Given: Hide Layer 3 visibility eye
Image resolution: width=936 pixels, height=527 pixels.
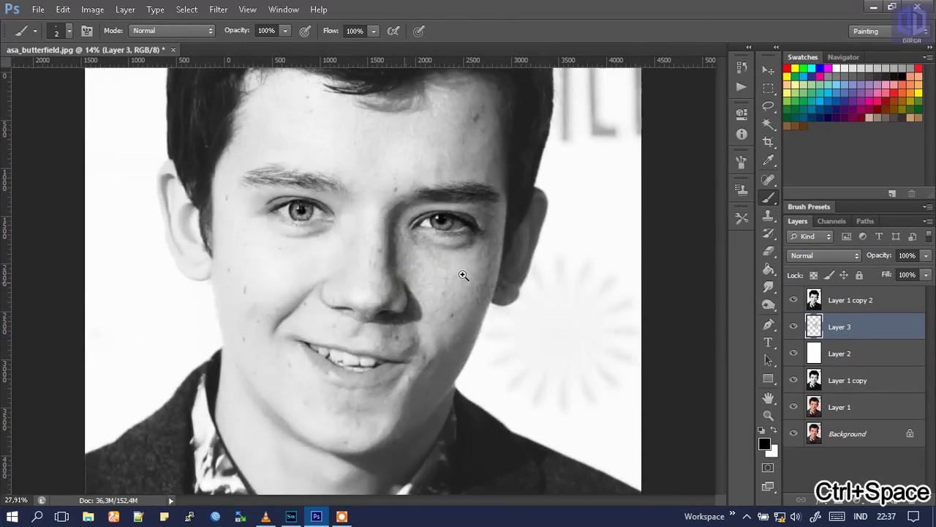Looking at the screenshot, I should 793,326.
